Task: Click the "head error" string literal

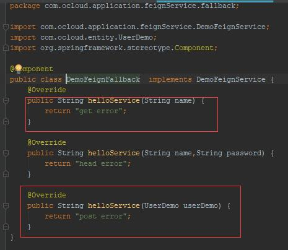Action: pos(101,163)
